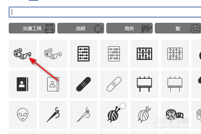201x134 pixels.
Task: Switch to the 脸 icon category
Action: pyautogui.click(x=178, y=28)
